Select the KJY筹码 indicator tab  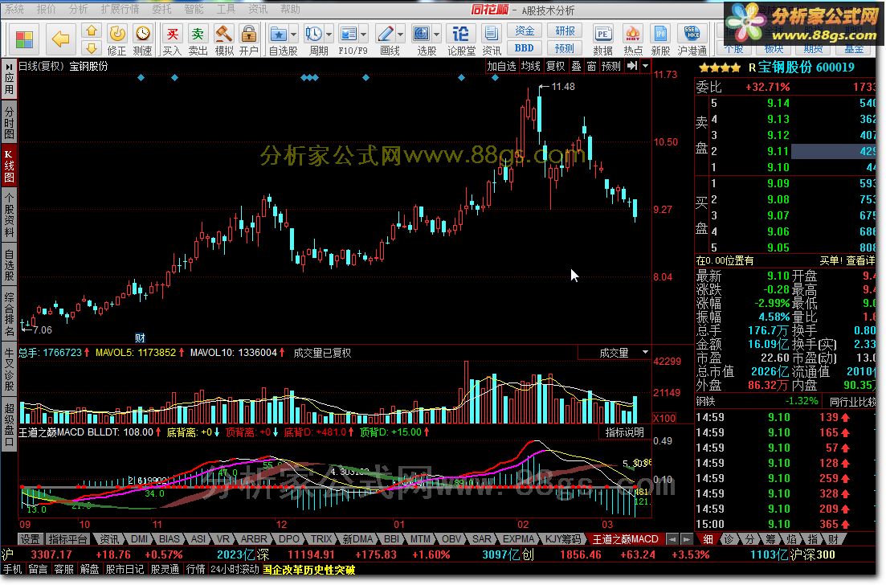(563, 539)
